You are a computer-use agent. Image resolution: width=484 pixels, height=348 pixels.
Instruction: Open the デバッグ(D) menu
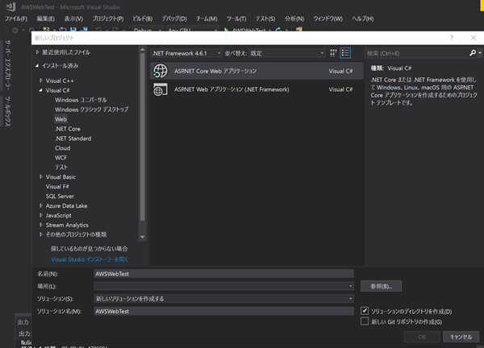point(174,19)
